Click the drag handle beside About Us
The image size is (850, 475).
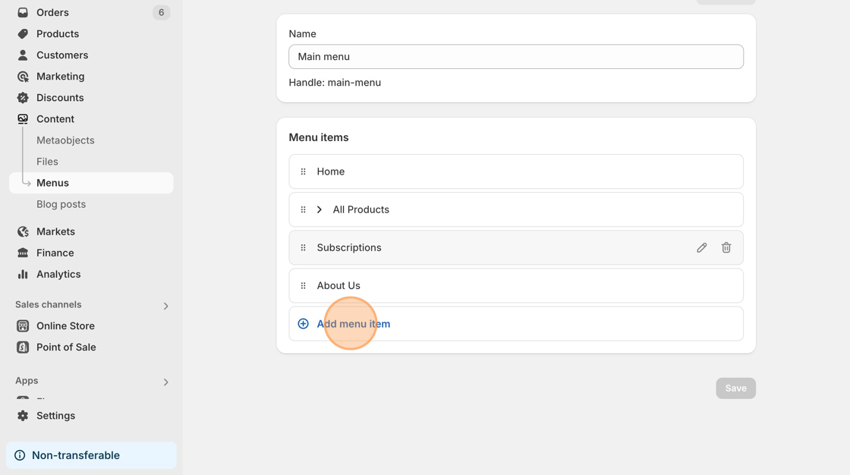click(304, 285)
